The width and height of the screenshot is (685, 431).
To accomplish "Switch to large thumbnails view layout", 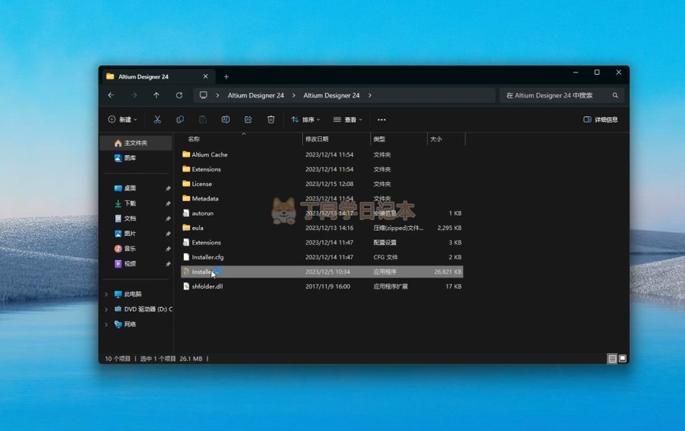I will point(622,358).
